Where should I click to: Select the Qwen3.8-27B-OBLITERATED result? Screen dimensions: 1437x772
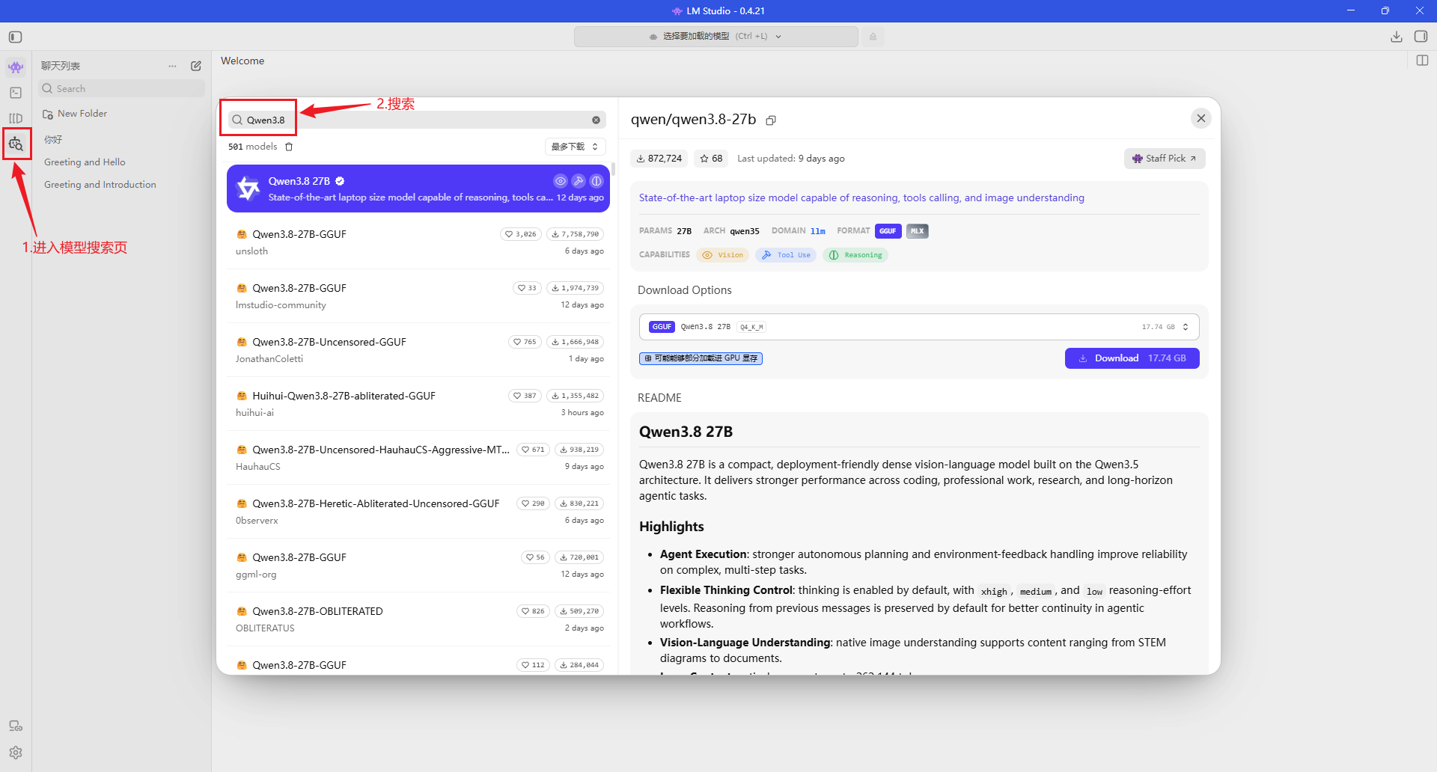click(418, 619)
